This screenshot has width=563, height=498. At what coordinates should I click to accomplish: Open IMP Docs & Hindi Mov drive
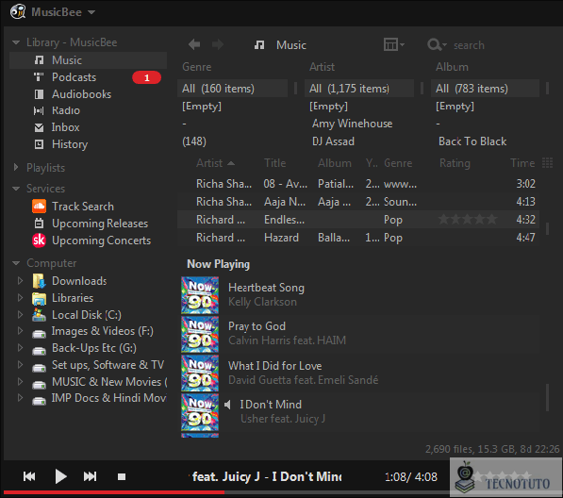pos(108,398)
